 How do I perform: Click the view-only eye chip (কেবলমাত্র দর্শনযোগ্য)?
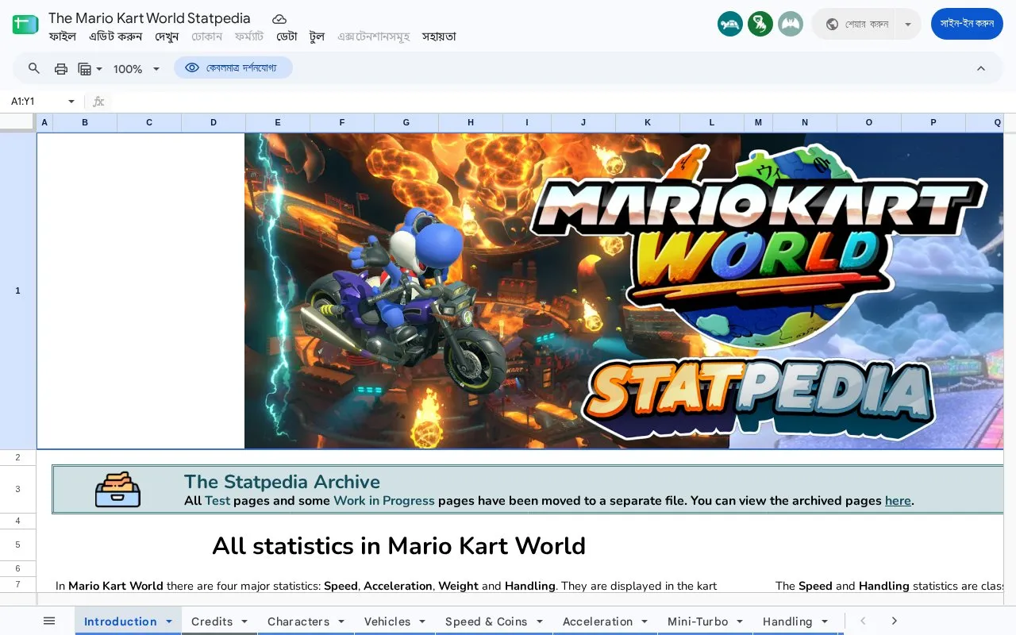pos(233,68)
